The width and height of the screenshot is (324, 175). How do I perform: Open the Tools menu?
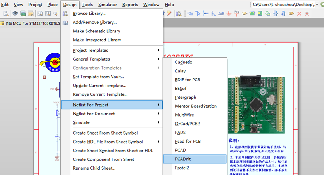click(x=87, y=5)
